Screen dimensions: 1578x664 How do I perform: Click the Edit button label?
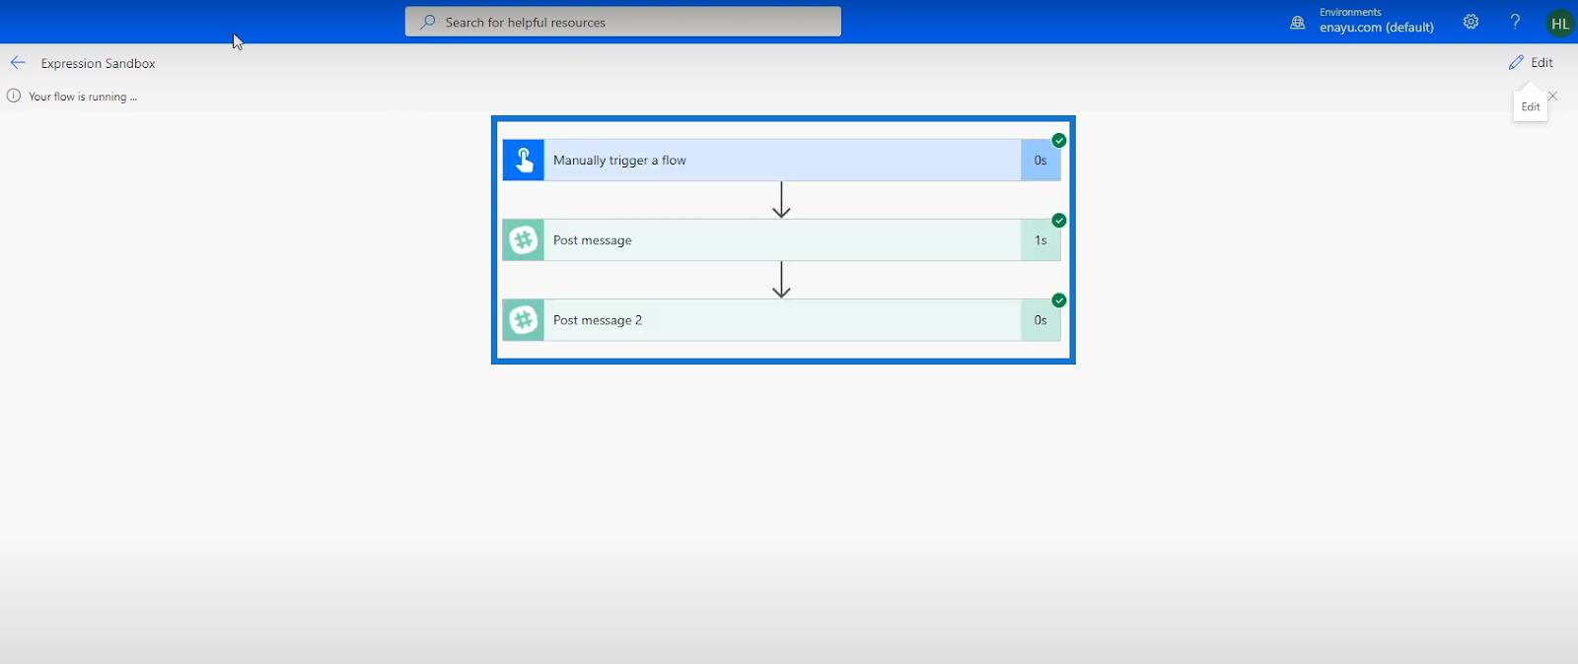1542,62
